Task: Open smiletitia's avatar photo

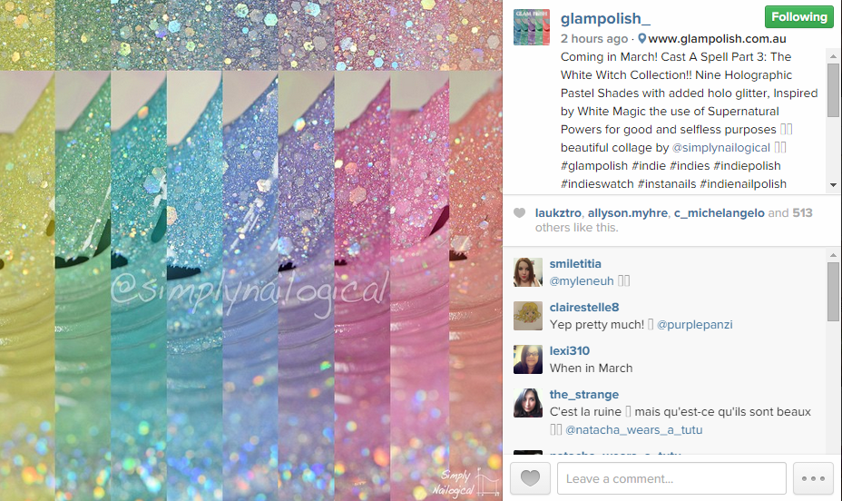Action: point(528,271)
